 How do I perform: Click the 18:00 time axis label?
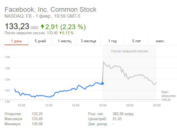(129, 106)
